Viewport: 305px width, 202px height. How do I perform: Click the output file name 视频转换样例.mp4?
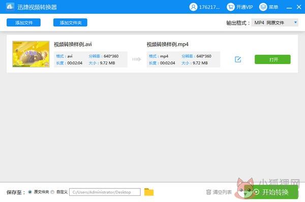point(167,44)
